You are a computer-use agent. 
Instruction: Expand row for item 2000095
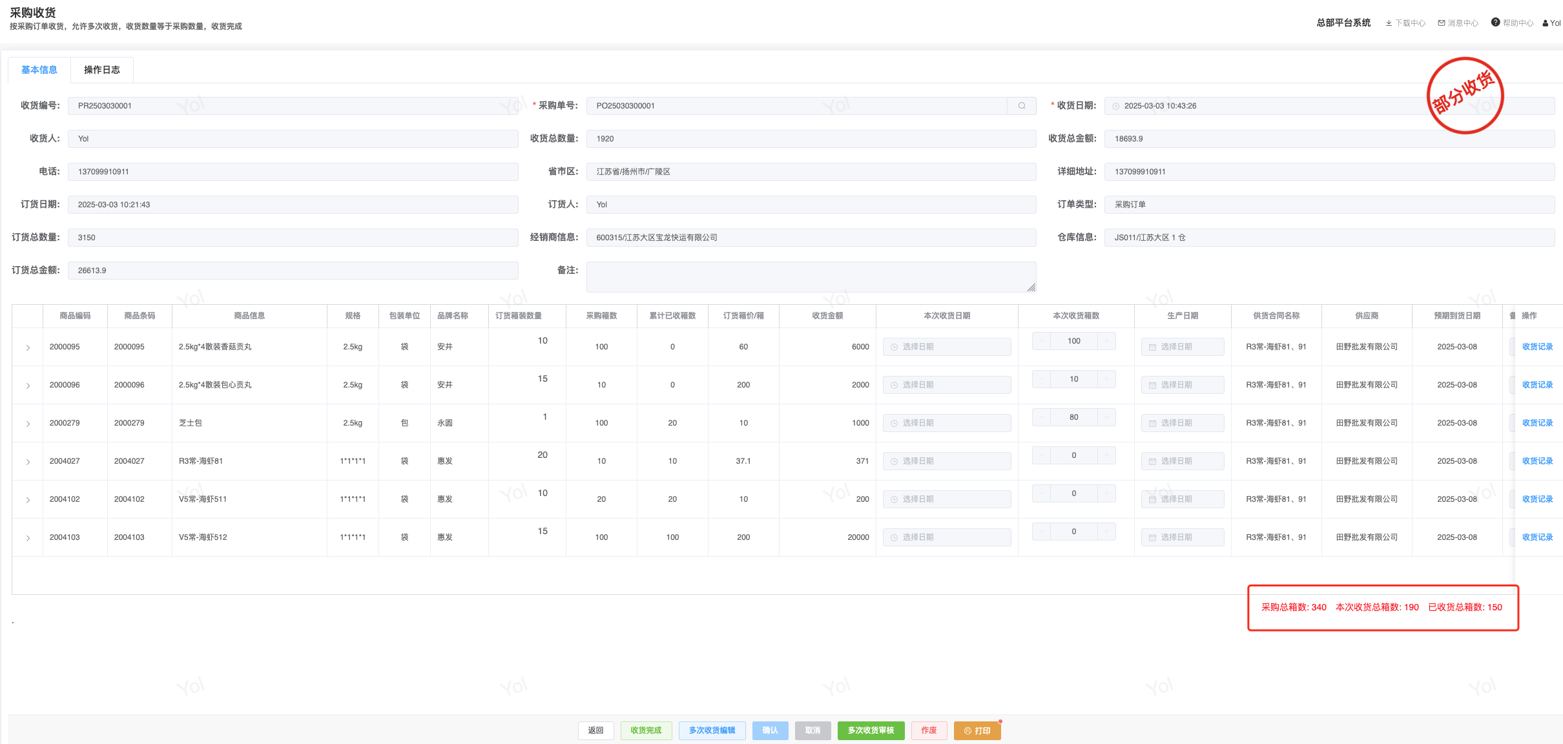[28, 347]
